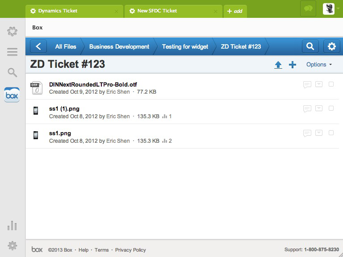Switch to the Dynamics Ticket tab
343x257 pixels.
click(x=75, y=11)
